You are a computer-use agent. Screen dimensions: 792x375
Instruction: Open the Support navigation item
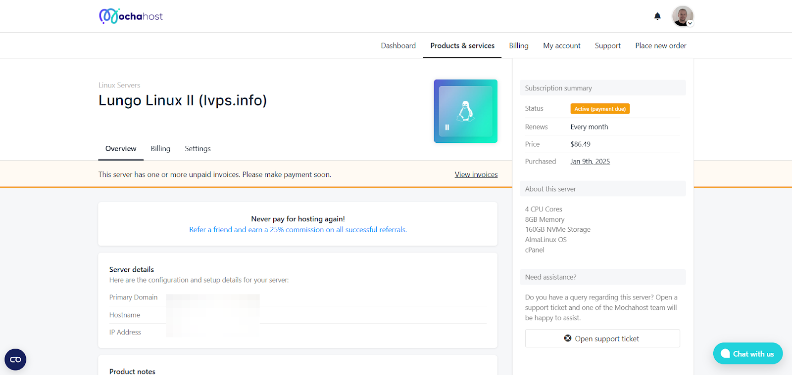point(608,45)
